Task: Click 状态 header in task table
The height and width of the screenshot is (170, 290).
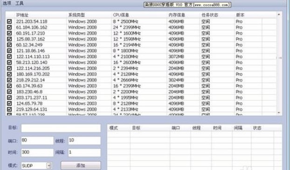Action: (257, 128)
